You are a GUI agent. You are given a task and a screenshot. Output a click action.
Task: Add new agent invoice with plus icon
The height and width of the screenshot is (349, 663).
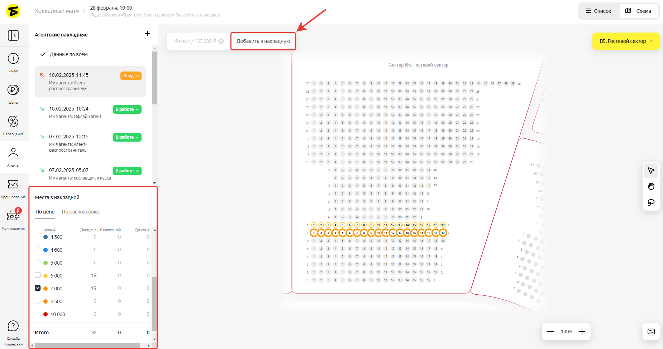(x=148, y=34)
